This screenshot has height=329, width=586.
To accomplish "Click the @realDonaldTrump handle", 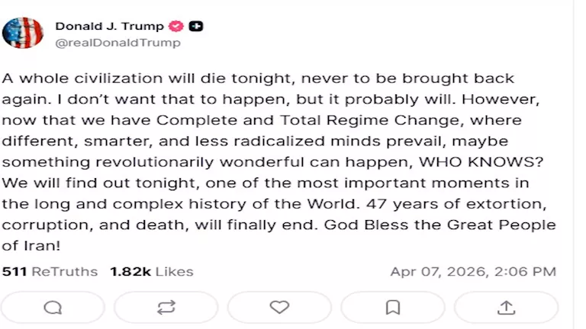I will (118, 43).
